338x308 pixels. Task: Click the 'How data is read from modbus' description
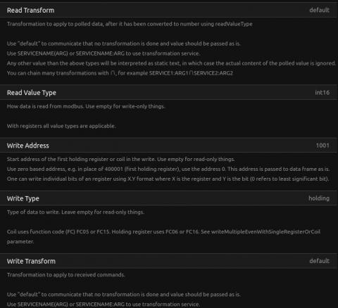[86, 106]
